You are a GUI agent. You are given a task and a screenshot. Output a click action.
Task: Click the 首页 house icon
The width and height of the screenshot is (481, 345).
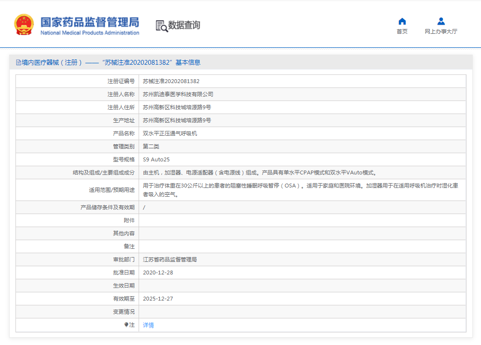(402, 21)
